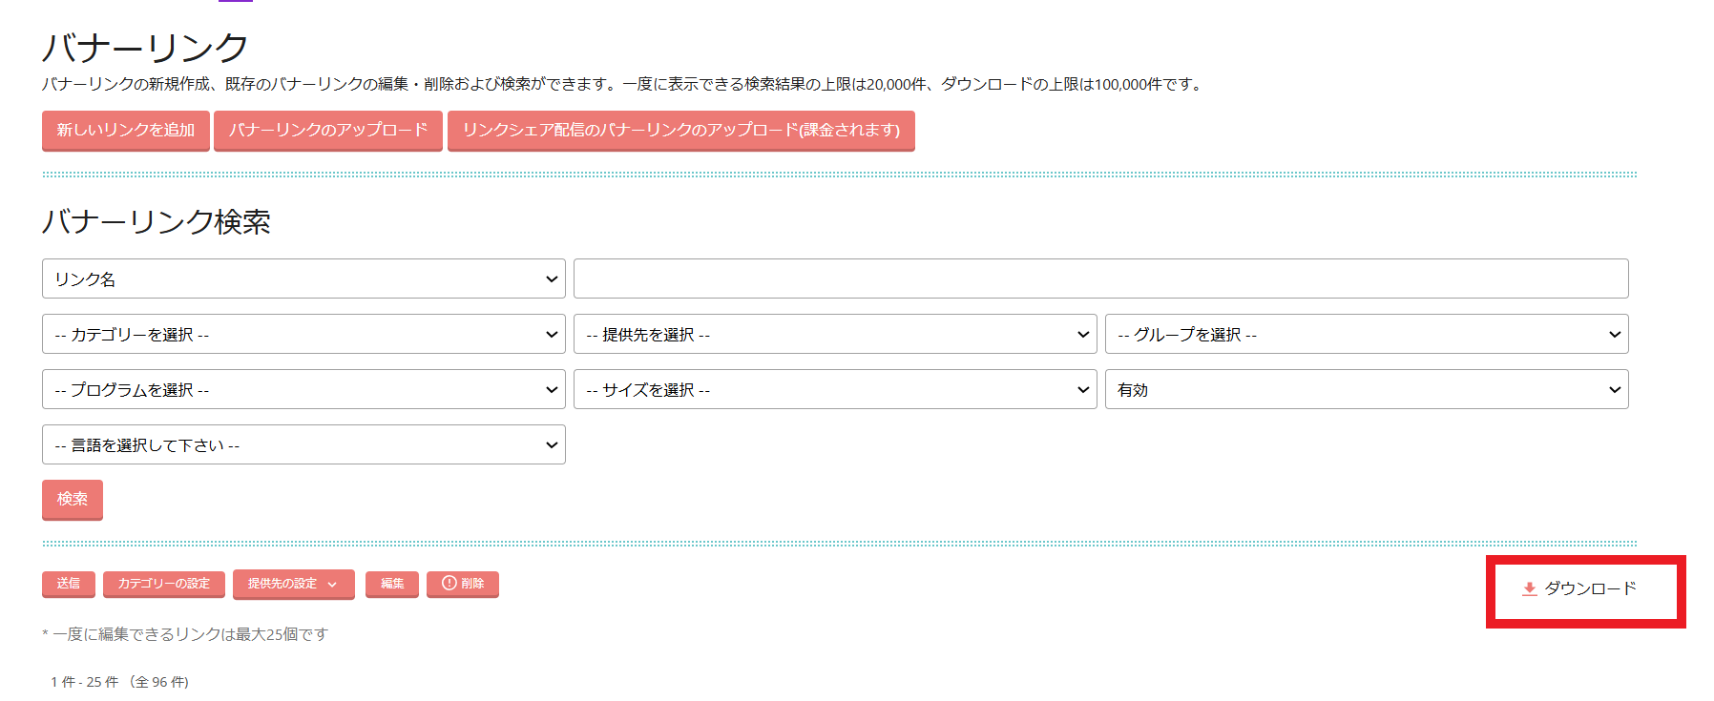Expand the グループを選択 dropdown
This screenshot has height=701, width=1714.
1366,334
